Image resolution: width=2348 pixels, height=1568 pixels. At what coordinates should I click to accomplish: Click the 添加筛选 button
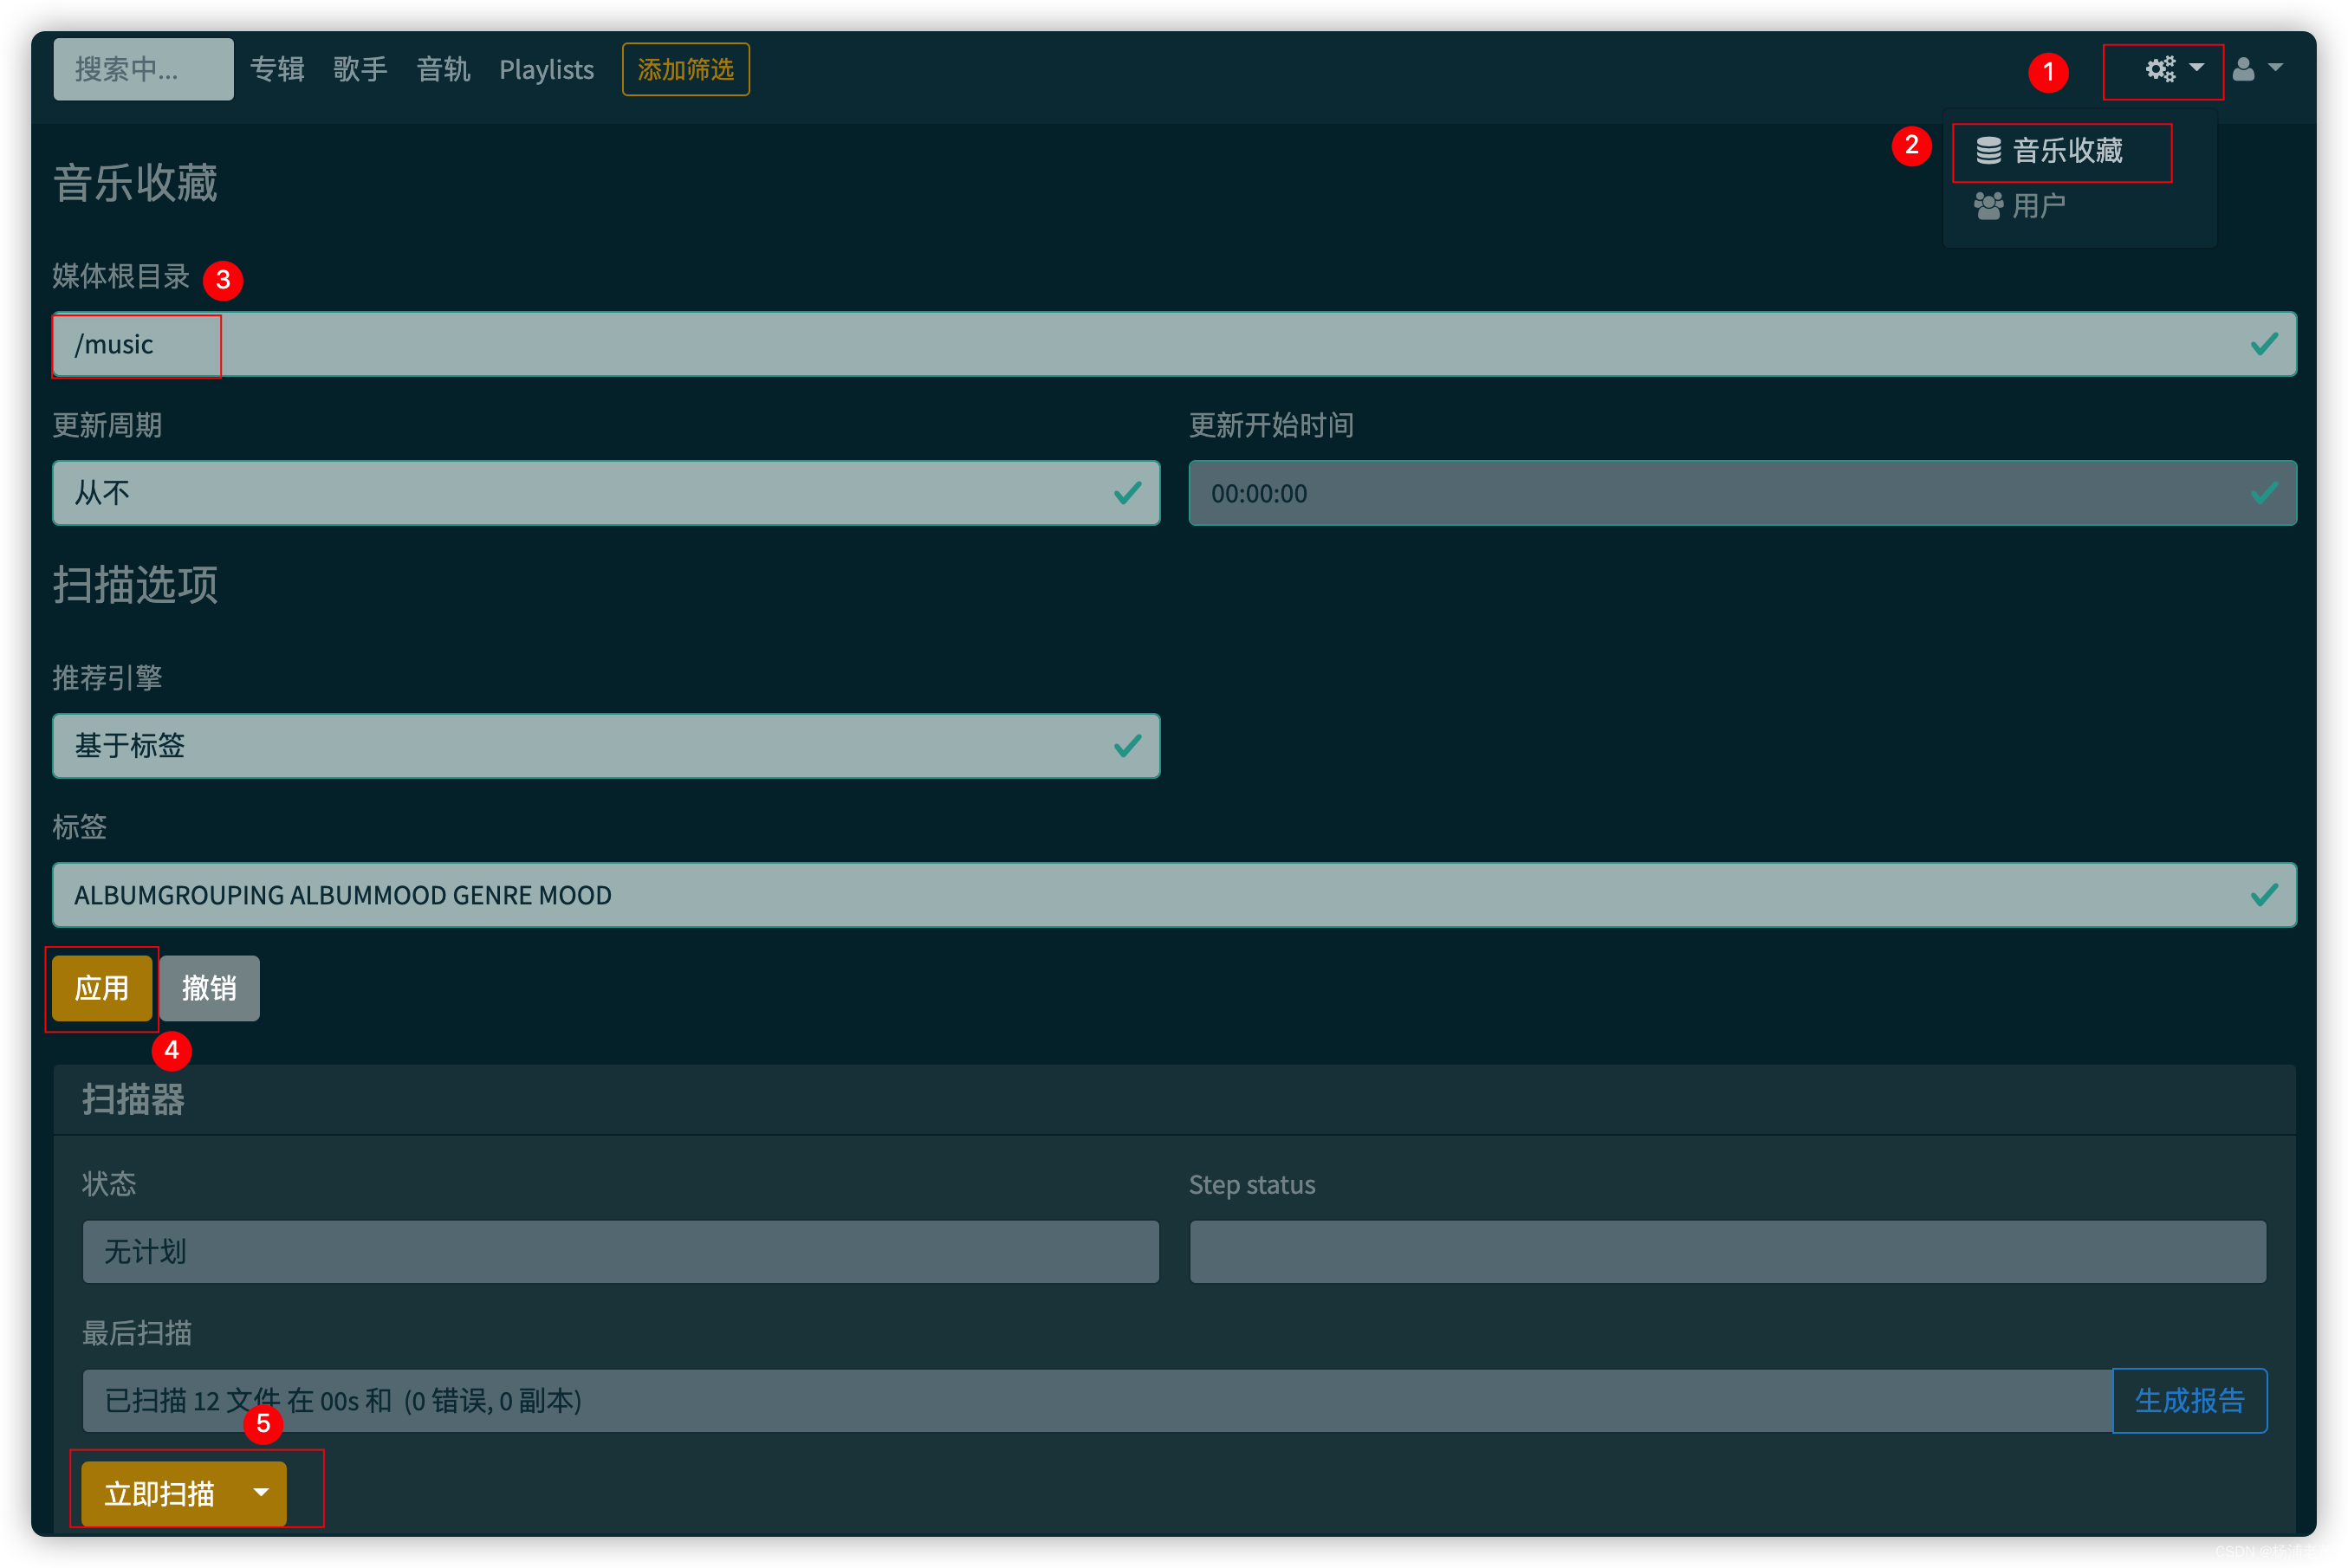tap(685, 69)
